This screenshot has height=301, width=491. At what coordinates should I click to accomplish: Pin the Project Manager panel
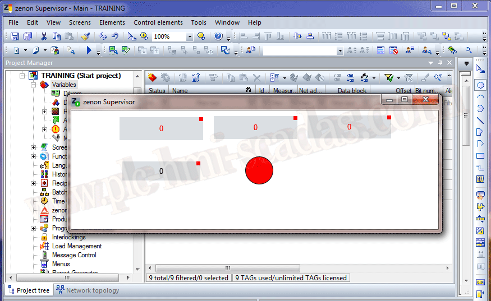tap(440, 63)
